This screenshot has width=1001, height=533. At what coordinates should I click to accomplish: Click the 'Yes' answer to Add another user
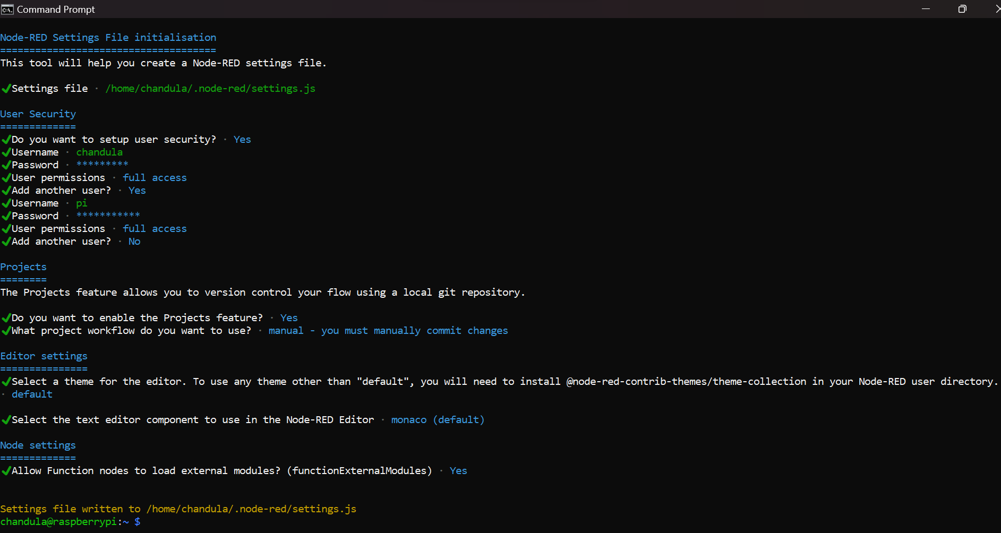(137, 190)
